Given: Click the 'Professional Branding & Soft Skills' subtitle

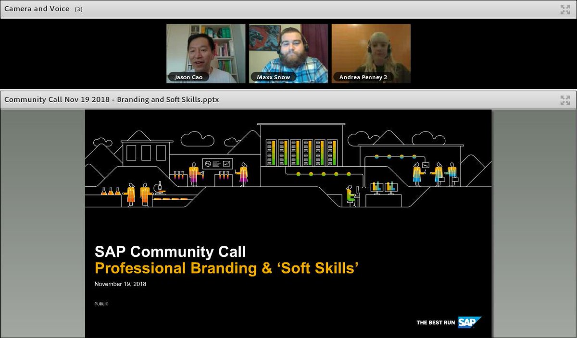Looking at the screenshot, I should coord(227,268).
